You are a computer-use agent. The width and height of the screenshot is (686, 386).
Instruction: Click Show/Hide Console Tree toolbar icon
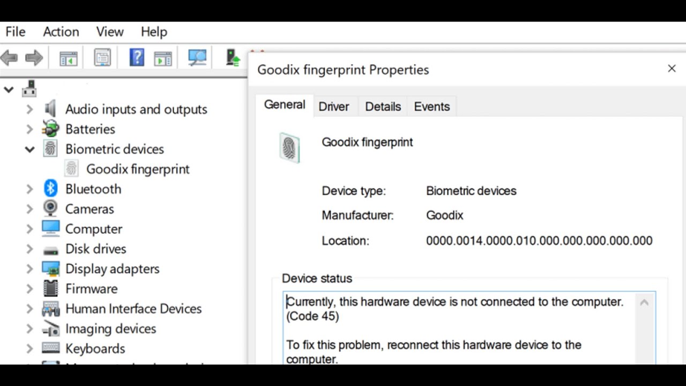[68, 58]
